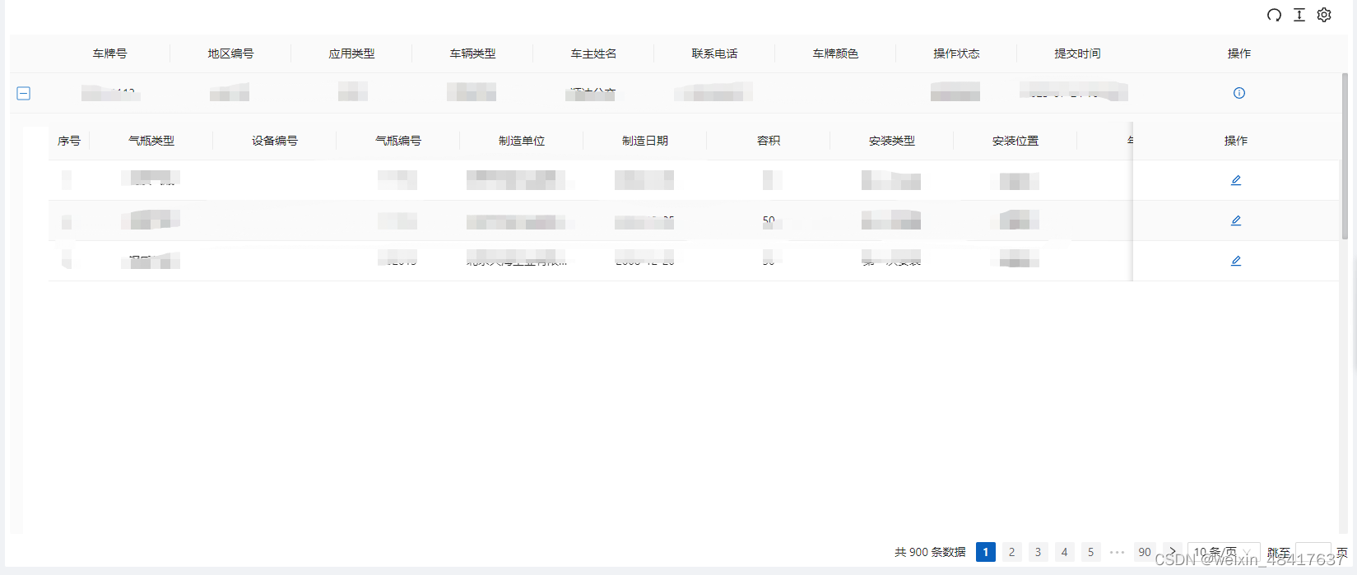Select current page 1 button

pos(986,552)
